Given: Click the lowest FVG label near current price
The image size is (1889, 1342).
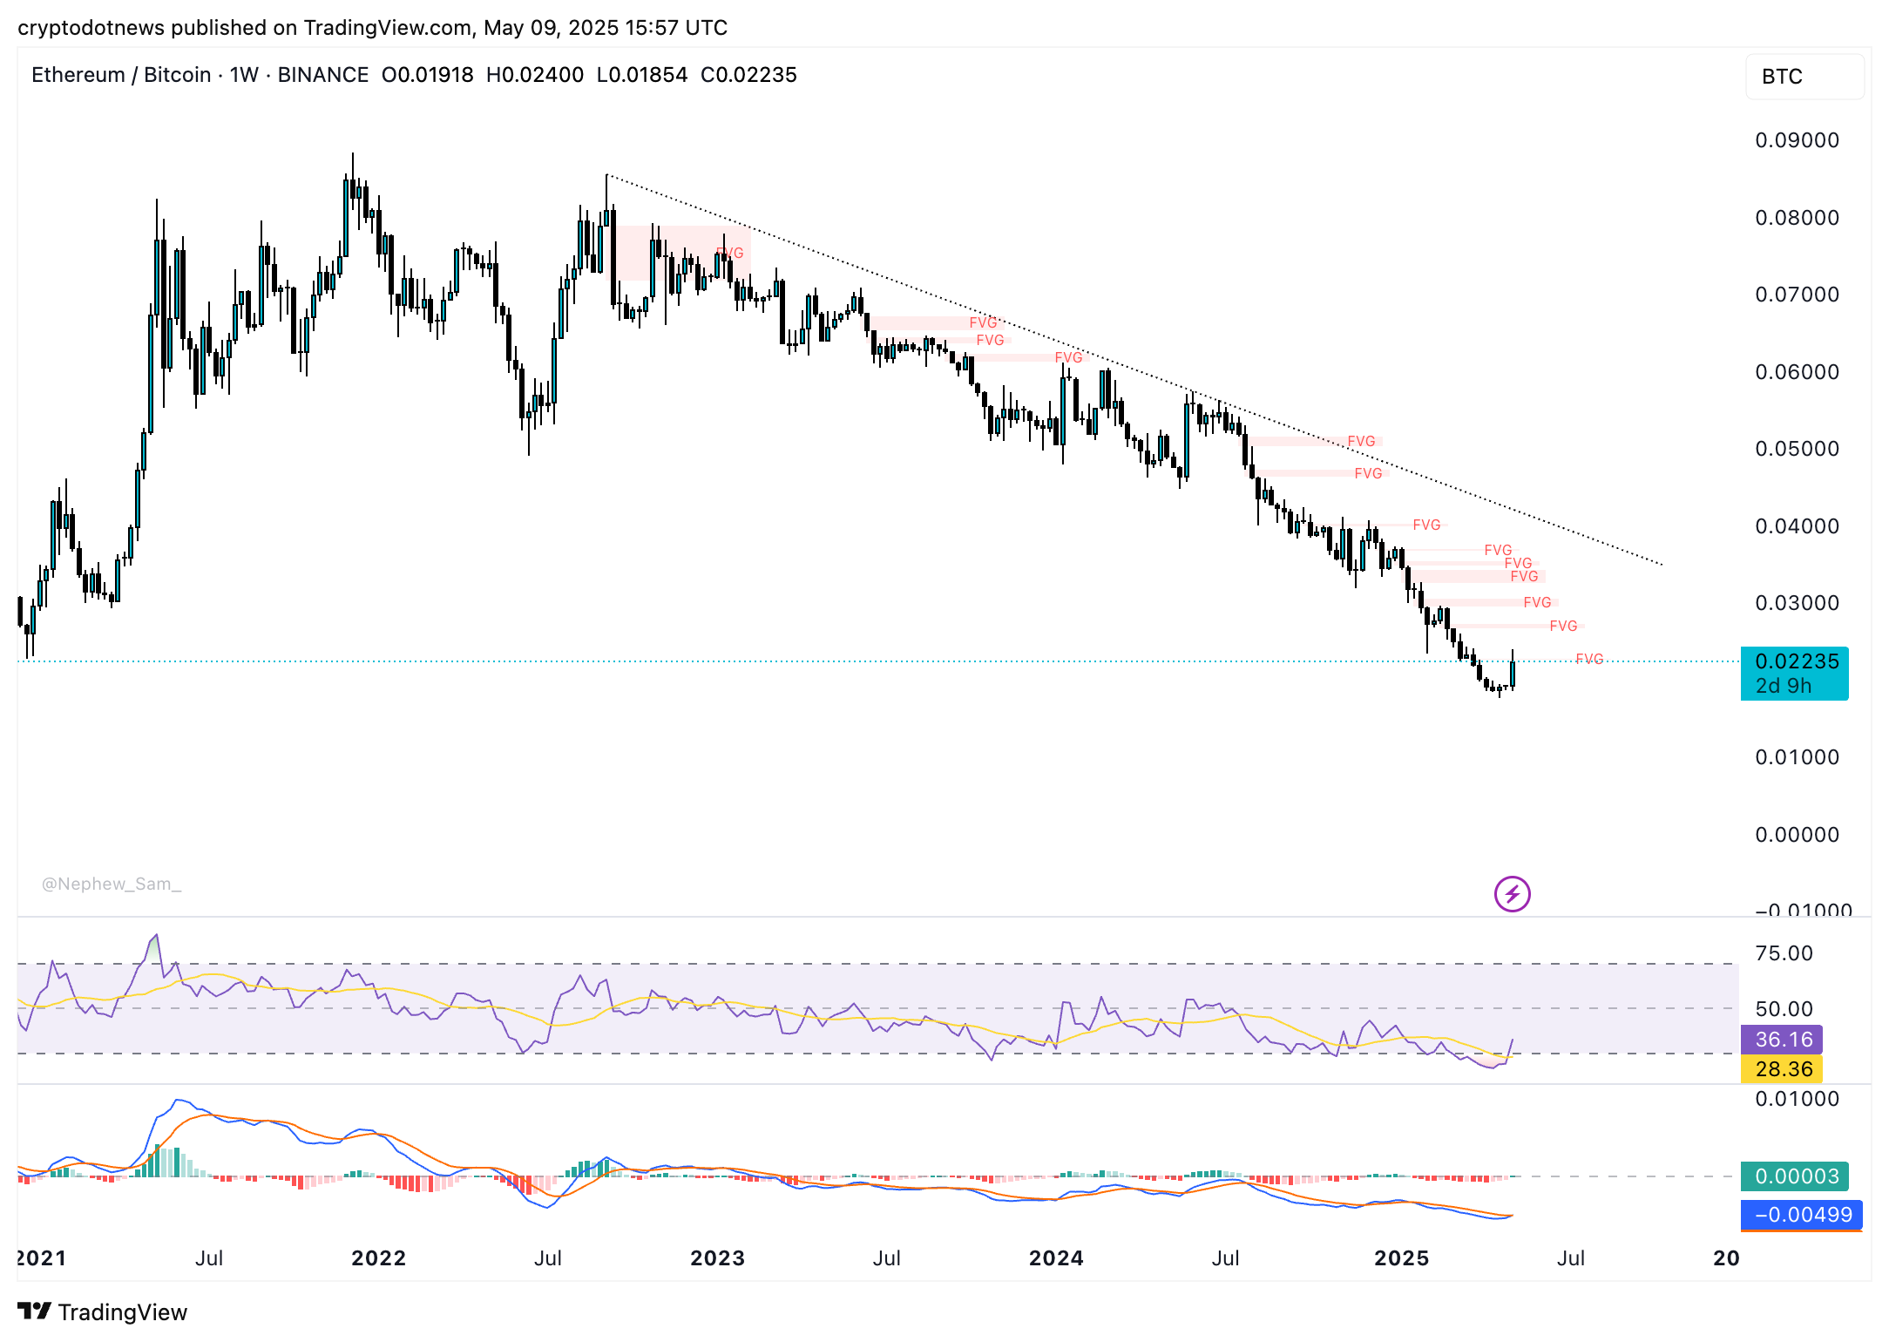Looking at the screenshot, I should [1589, 659].
